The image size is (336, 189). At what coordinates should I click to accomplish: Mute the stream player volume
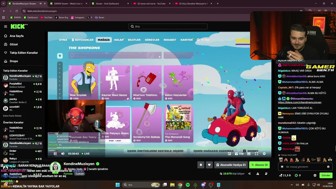pos(63,154)
